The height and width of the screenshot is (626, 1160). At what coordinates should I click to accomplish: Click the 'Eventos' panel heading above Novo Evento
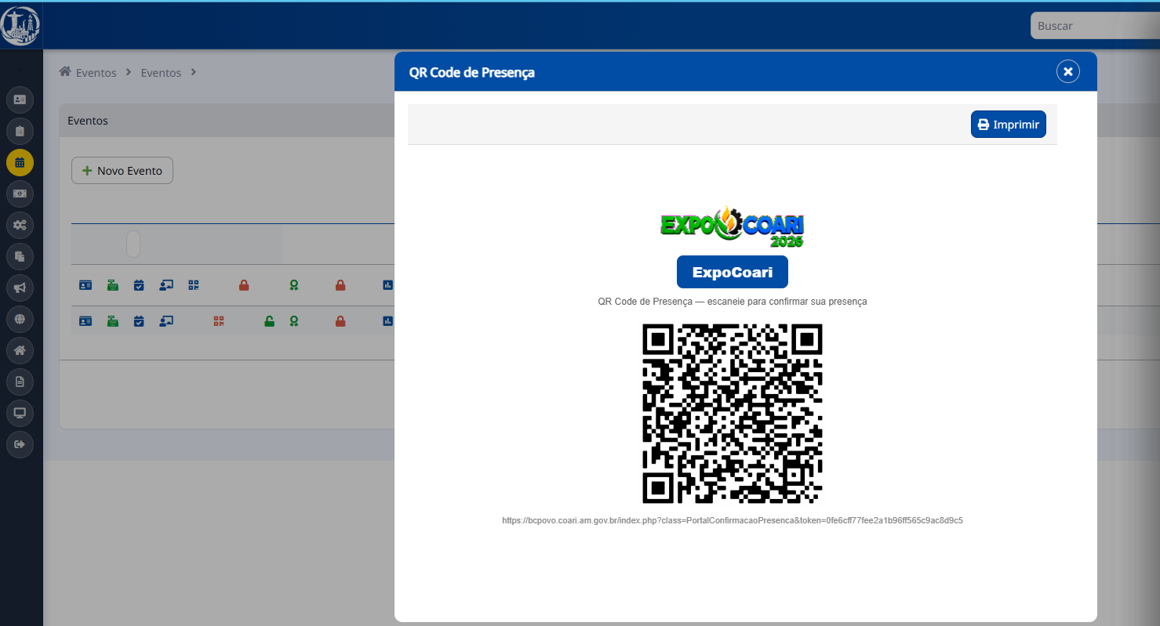tap(88, 121)
